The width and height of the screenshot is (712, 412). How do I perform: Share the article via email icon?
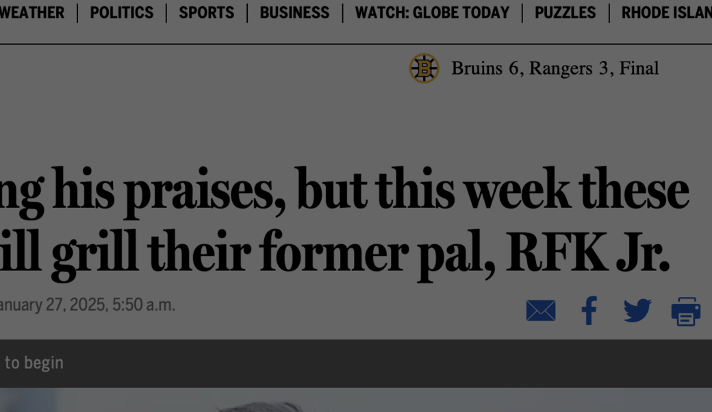coord(541,311)
